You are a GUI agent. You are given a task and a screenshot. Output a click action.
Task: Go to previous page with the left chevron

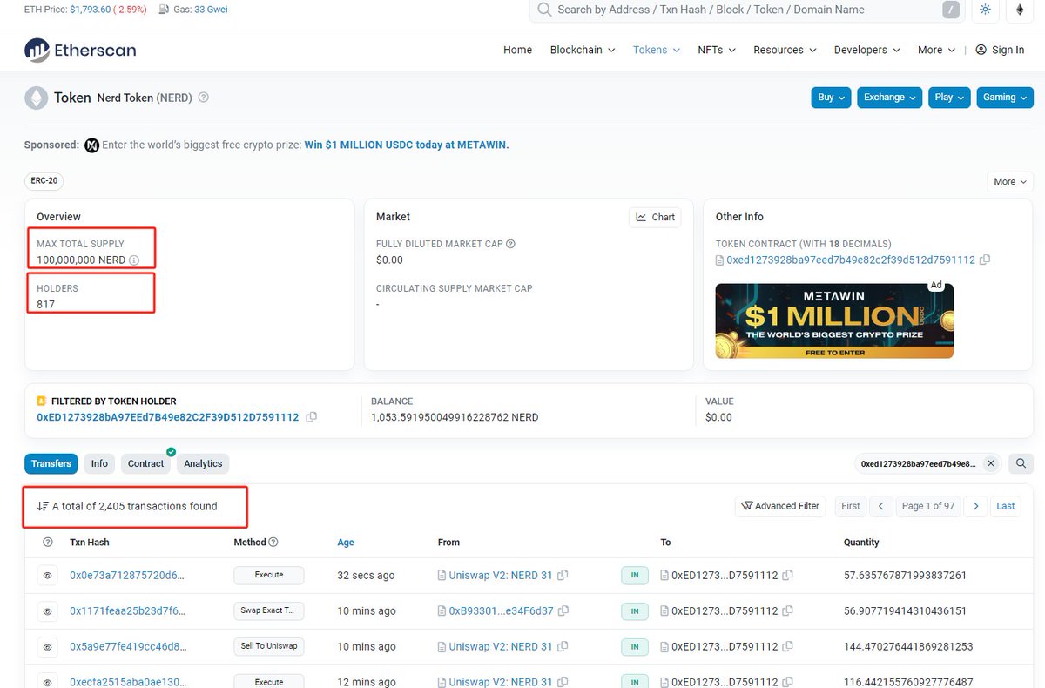881,506
